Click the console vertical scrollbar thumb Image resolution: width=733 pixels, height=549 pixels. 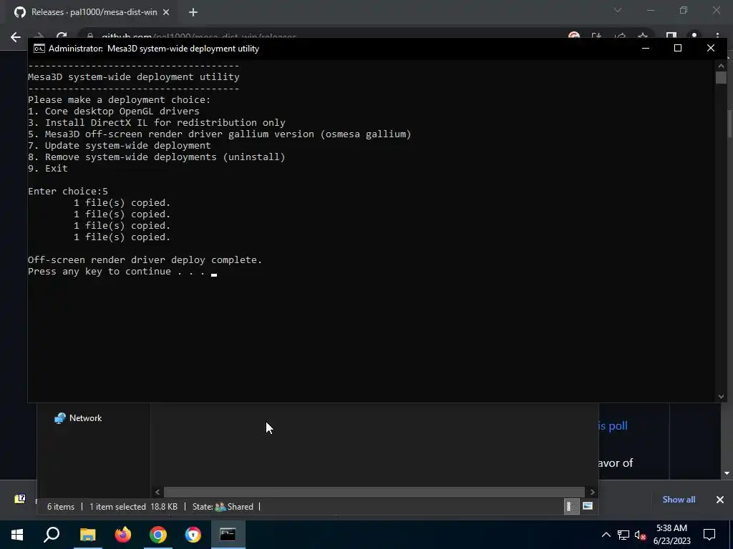click(721, 77)
